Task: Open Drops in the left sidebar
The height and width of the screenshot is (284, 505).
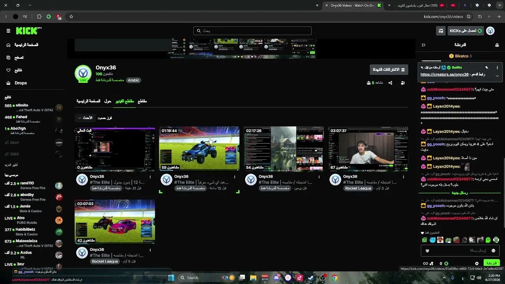Action: (x=17, y=83)
